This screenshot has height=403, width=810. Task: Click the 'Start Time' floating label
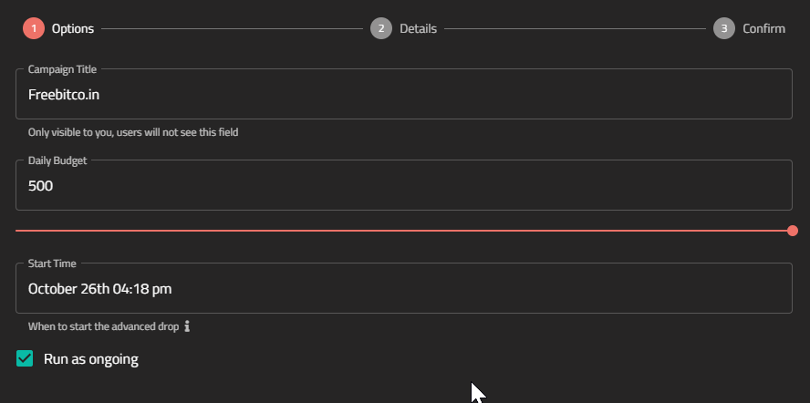tap(52, 263)
